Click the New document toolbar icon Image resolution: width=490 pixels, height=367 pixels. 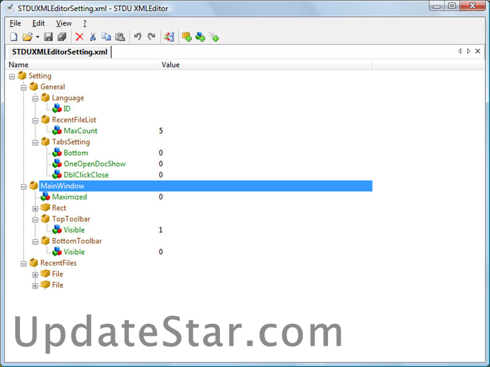coord(13,37)
